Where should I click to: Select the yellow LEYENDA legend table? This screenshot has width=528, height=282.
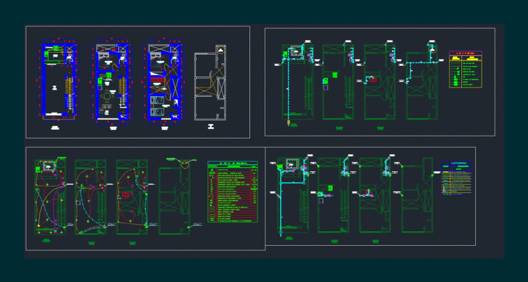[466, 70]
